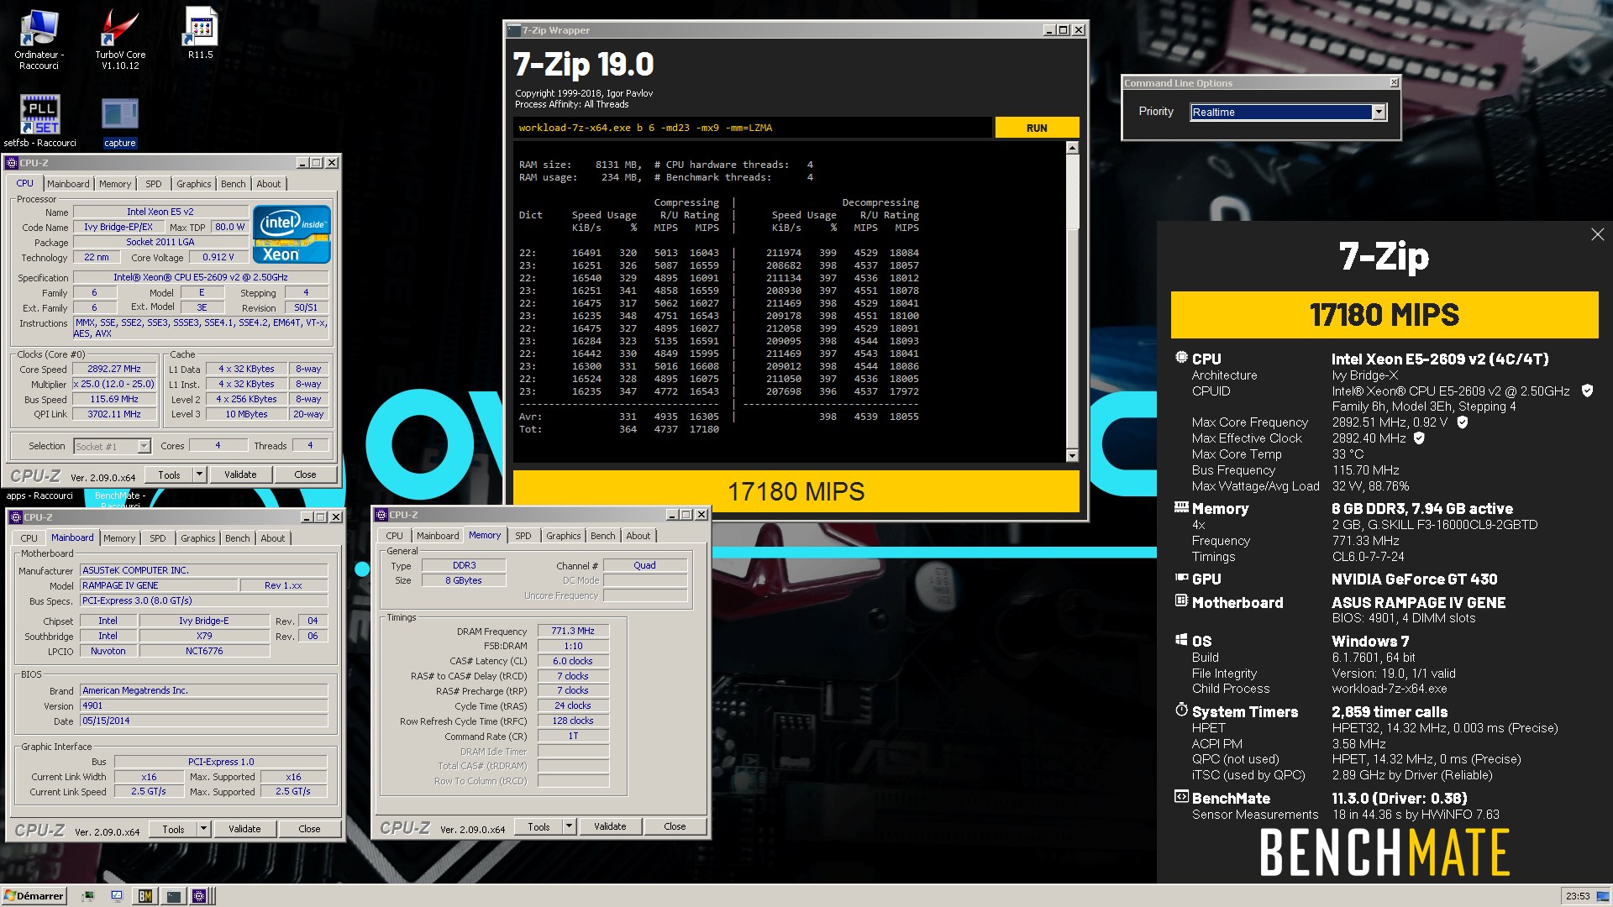Click the BIOS Date field 05/15/2014
1613x907 pixels.
point(203,721)
